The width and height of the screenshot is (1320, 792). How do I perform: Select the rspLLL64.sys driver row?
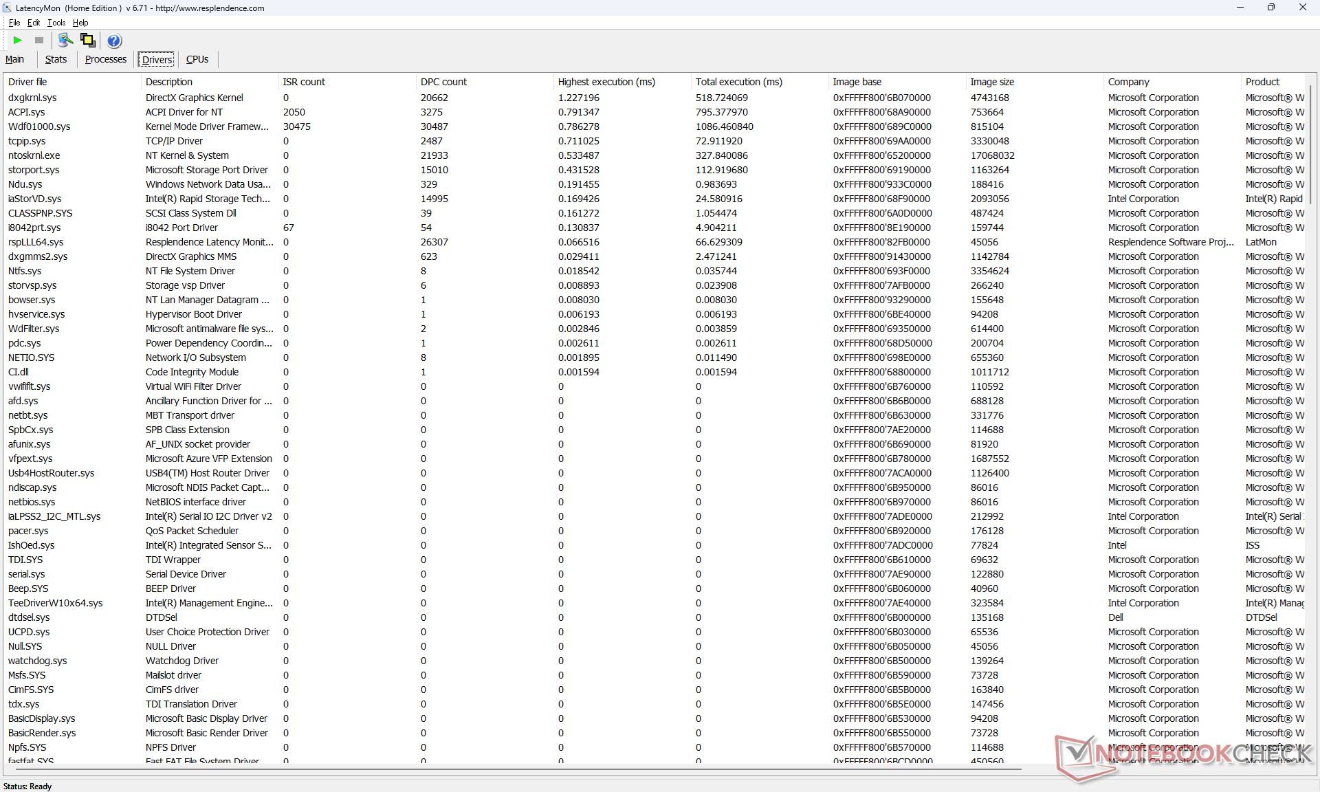click(36, 242)
